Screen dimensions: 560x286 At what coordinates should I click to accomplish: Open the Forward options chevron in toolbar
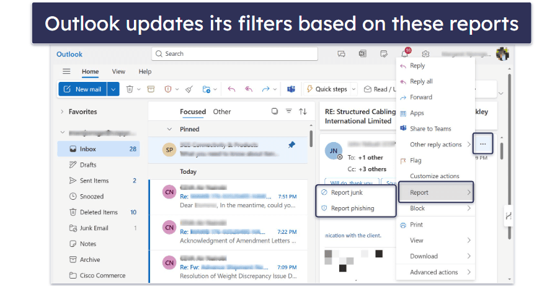(275, 89)
